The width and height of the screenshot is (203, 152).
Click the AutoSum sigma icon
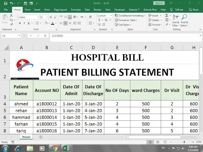pyautogui.click(x=167, y=16)
